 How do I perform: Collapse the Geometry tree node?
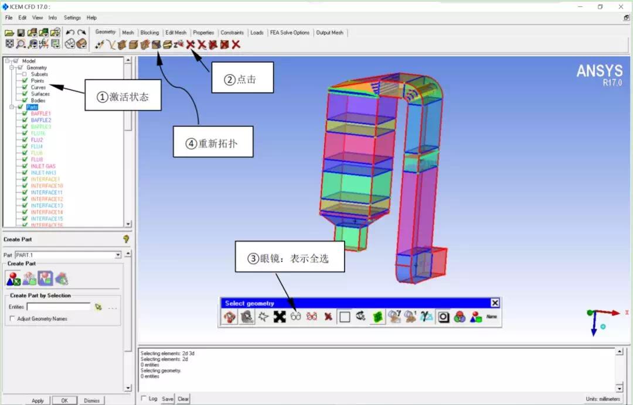coord(12,68)
